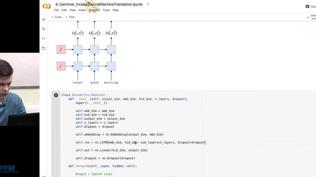The width and height of the screenshot is (316, 177).
Task: Open the table of contents sidebar icon
Action: coord(43,20)
